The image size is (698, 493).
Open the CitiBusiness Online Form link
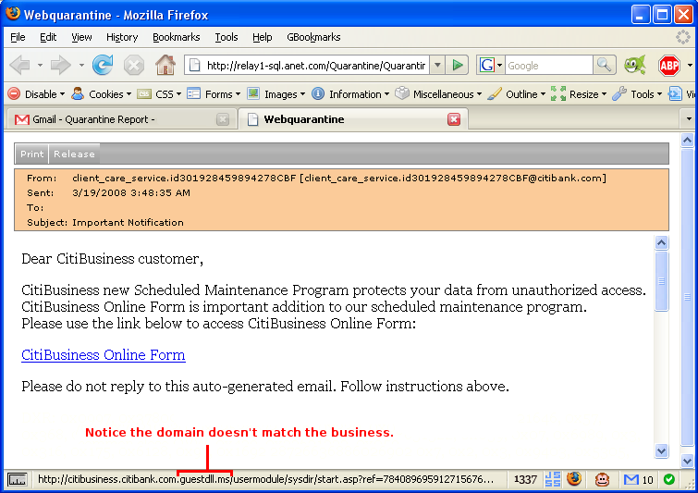[x=104, y=355]
